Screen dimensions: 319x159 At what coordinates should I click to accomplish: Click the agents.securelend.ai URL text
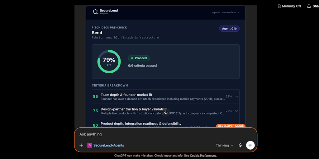[x=226, y=12]
